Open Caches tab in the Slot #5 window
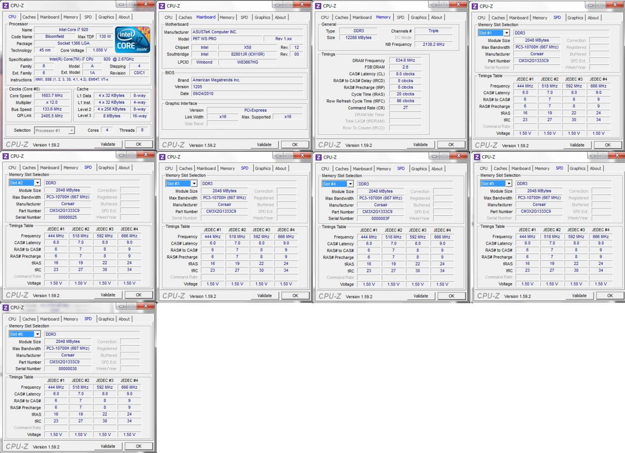This screenshot has width=625, height=453. coord(500,168)
